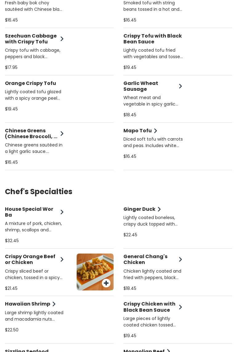237x352 pixels.
Task: Click the Garlic Wheat Sausage description text
Action: point(151,101)
